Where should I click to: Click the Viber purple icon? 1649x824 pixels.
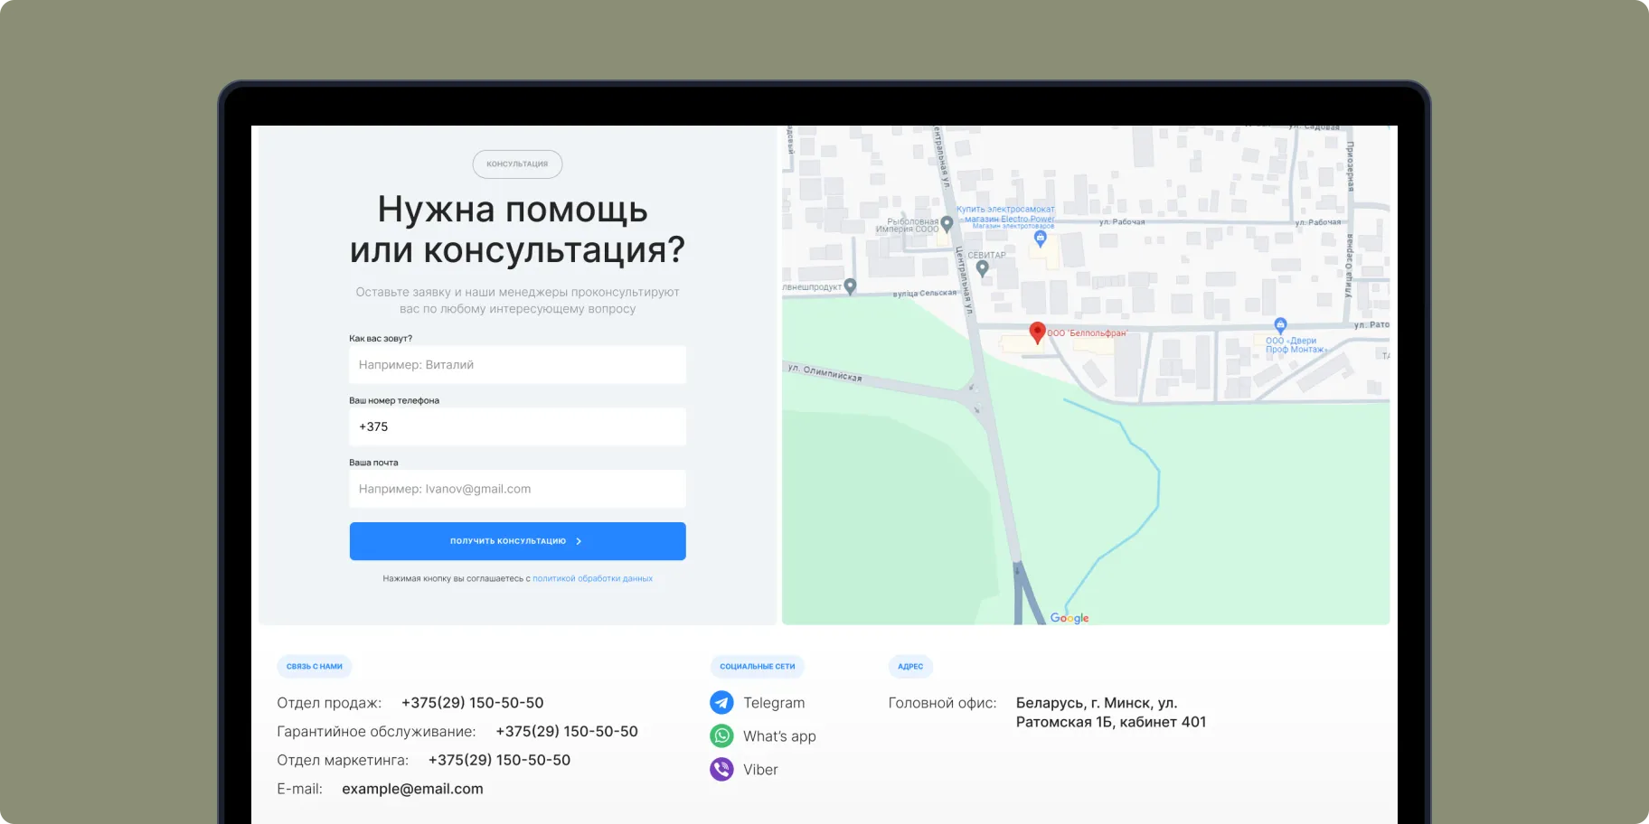point(721,769)
